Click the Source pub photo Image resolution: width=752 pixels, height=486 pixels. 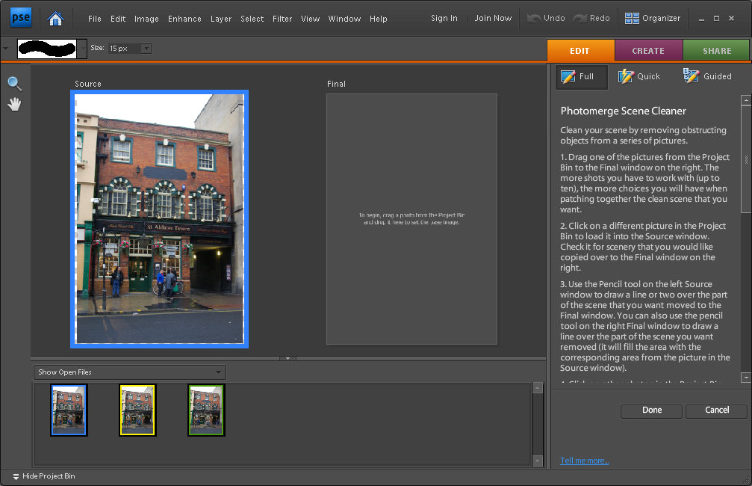(x=160, y=219)
